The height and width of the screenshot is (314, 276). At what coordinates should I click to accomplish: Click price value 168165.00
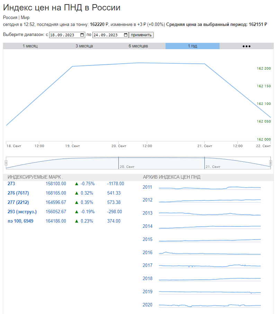[x=56, y=193]
